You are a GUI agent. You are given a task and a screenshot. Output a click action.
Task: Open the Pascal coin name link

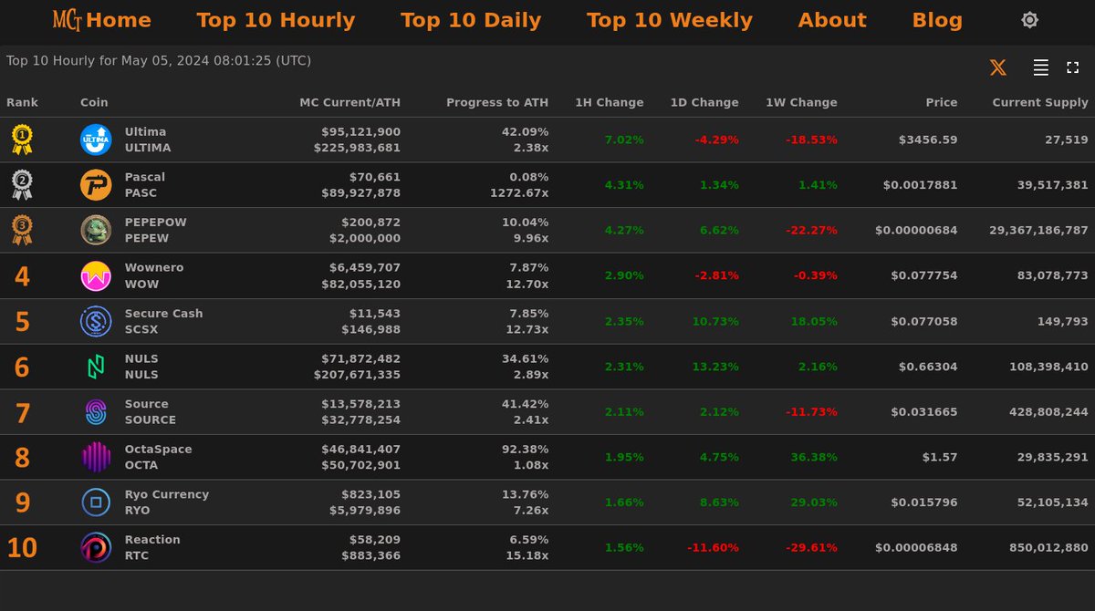pos(145,177)
